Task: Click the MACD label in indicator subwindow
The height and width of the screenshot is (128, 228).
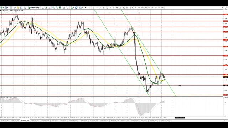Action: (x=9, y=98)
